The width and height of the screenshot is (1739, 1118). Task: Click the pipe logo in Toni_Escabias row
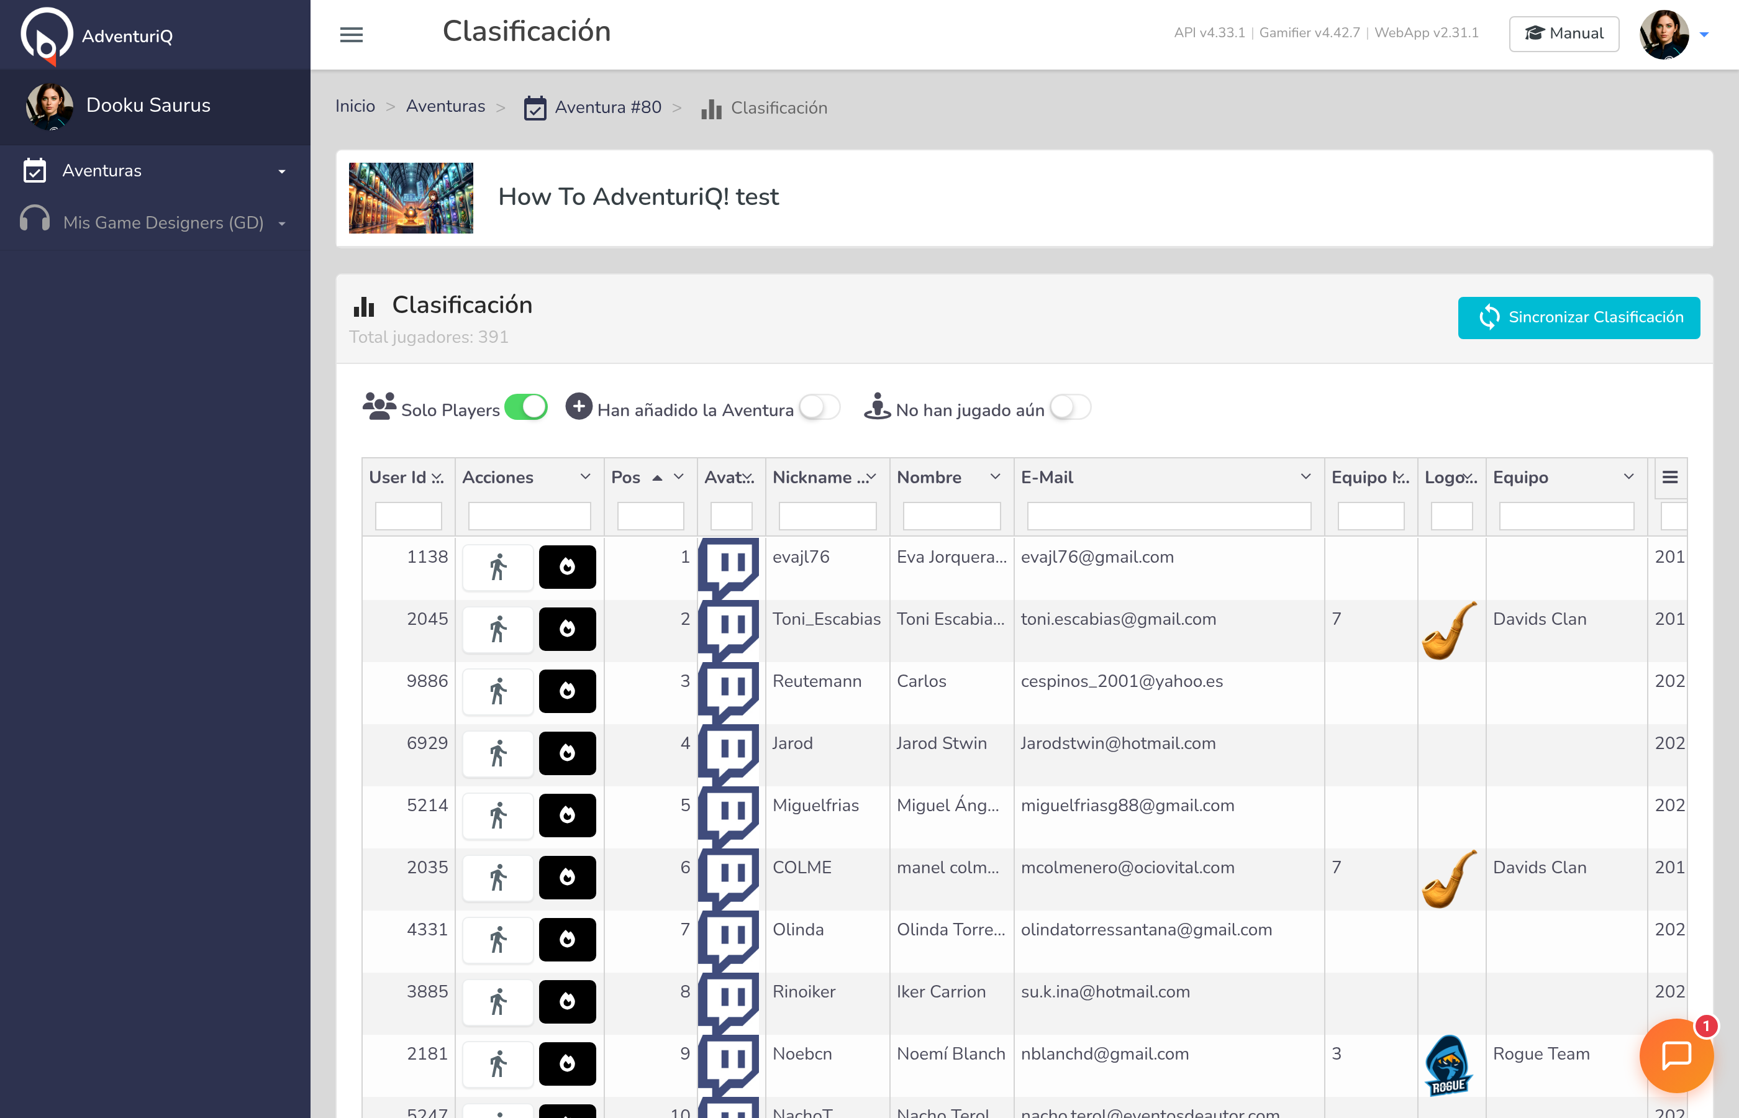pos(1450,630)
